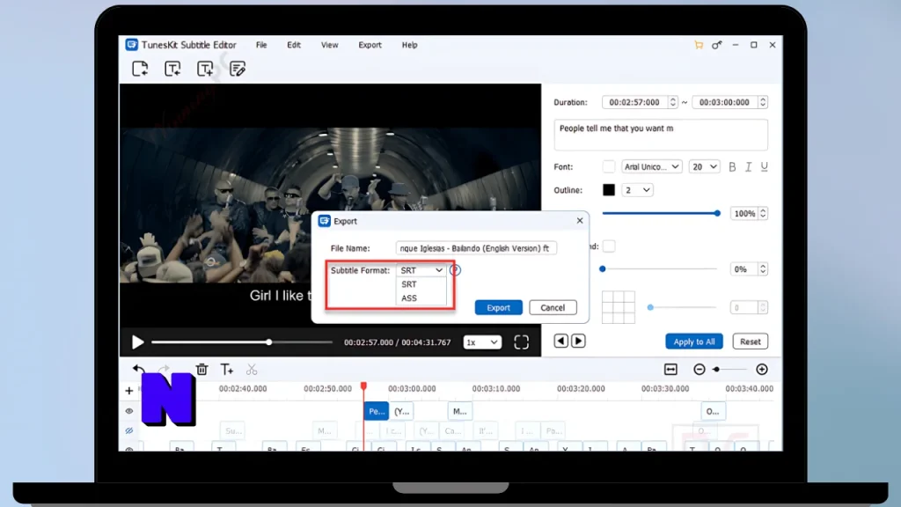
Task: Select the highlighted Pe... subtitle clip
Action: point(377,411)
